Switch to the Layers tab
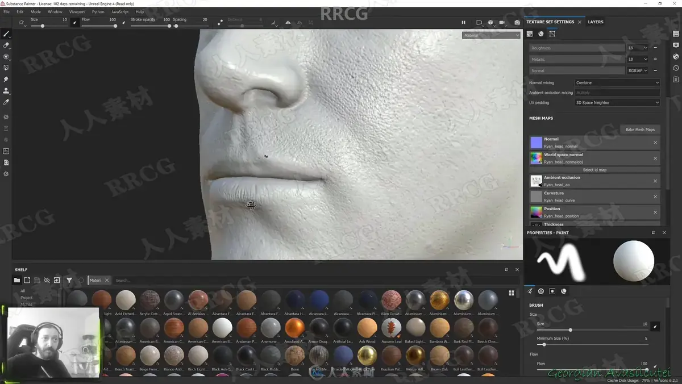 point(596,22)
